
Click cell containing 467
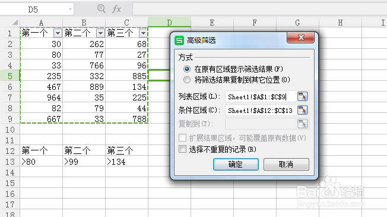(x=41, y=87)
